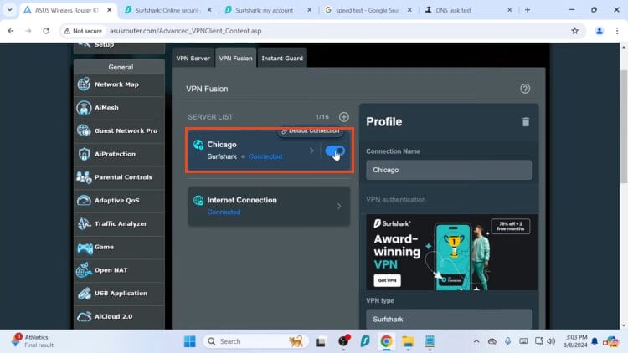Screen dimensions: 628x353
Task: Open the AiMesh menu entry
Action: pyautogui.click(x=119, y=108)
